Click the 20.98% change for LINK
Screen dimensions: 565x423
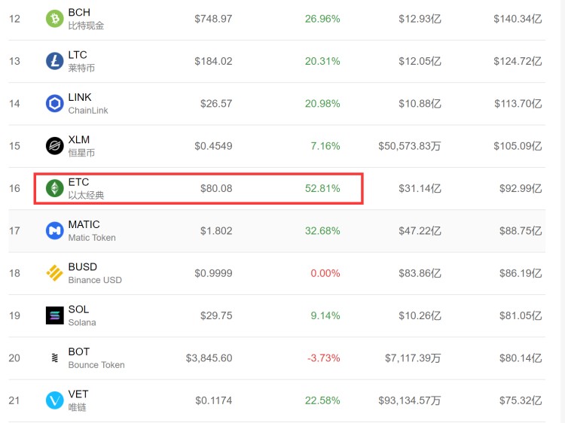coord(322,104)
